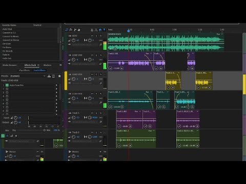Click the BEAT track volume knob

click(73, 40)
